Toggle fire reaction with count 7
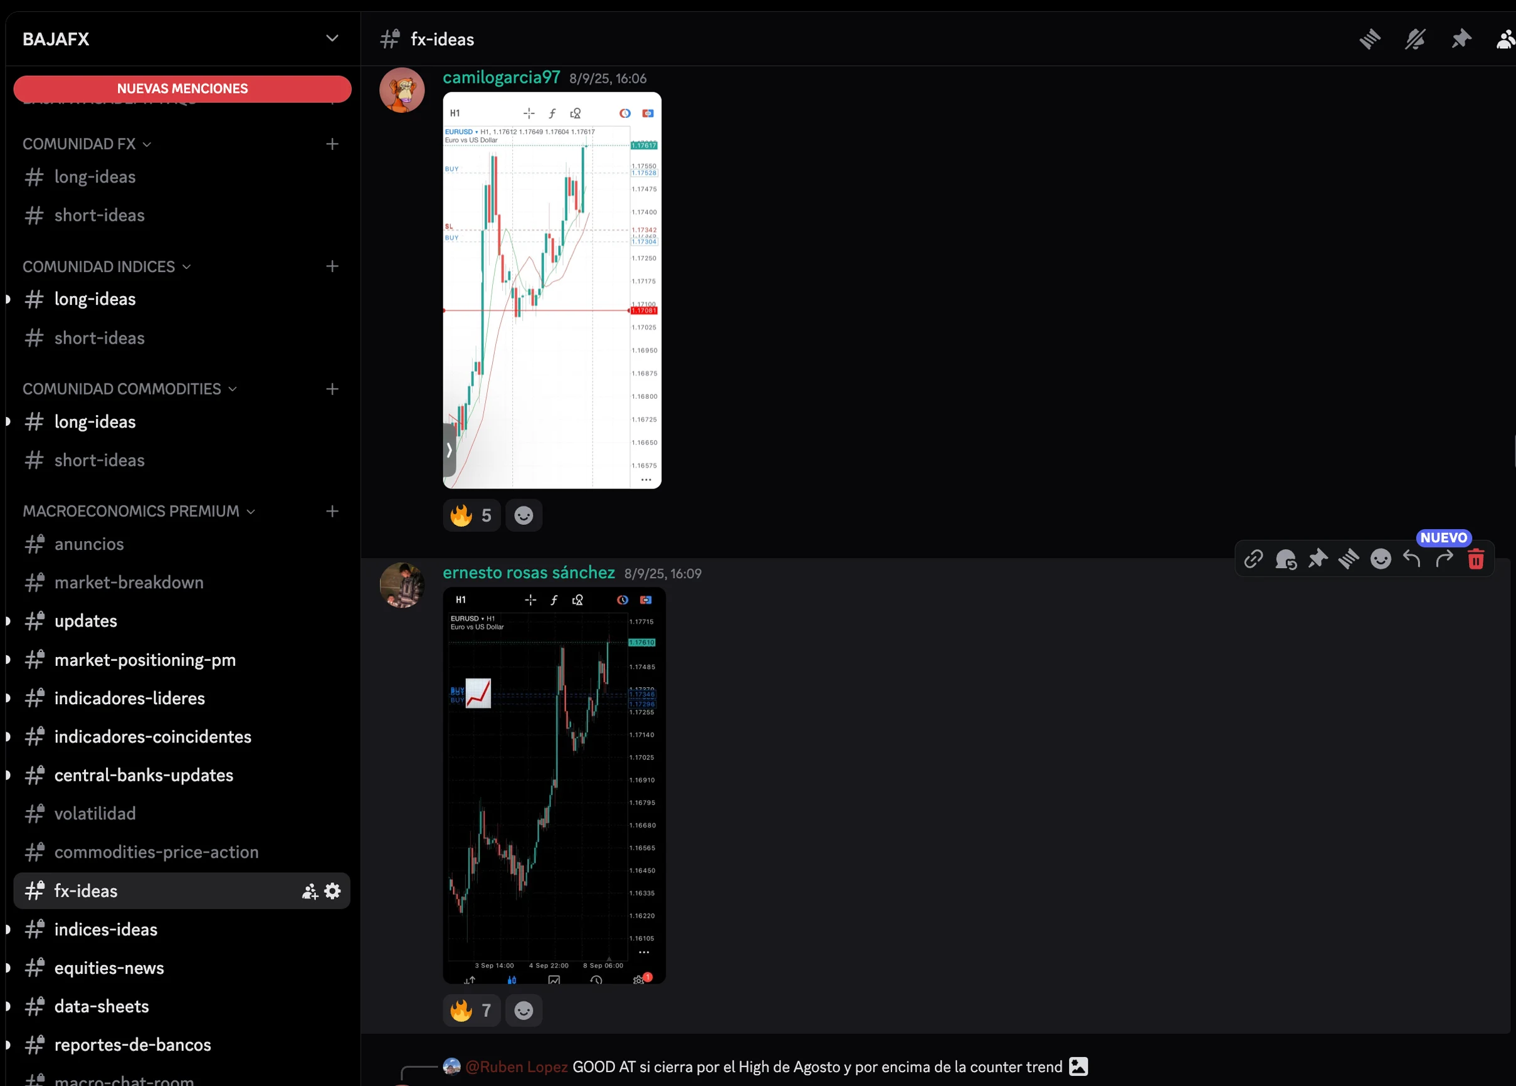 [x=471, y=1011]
